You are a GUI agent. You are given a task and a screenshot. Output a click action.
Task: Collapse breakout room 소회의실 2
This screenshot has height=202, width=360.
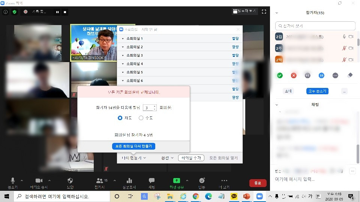[x=123, y=47]
